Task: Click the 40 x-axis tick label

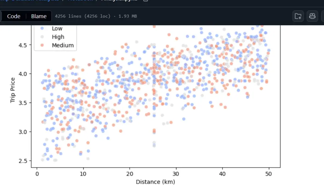Action: coord(222,174)
